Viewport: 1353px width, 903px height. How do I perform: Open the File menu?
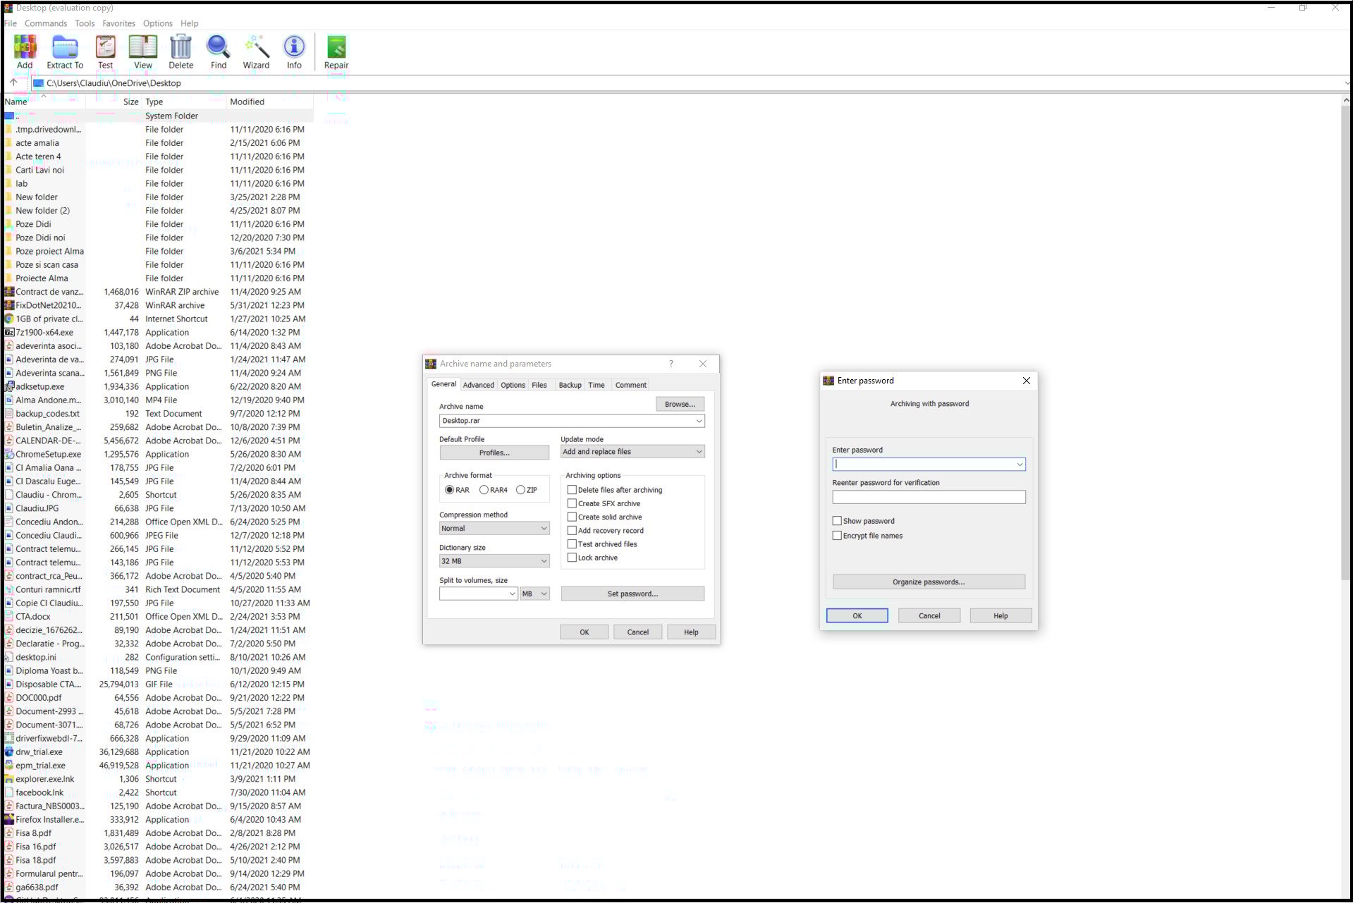(x=10, y=23)
